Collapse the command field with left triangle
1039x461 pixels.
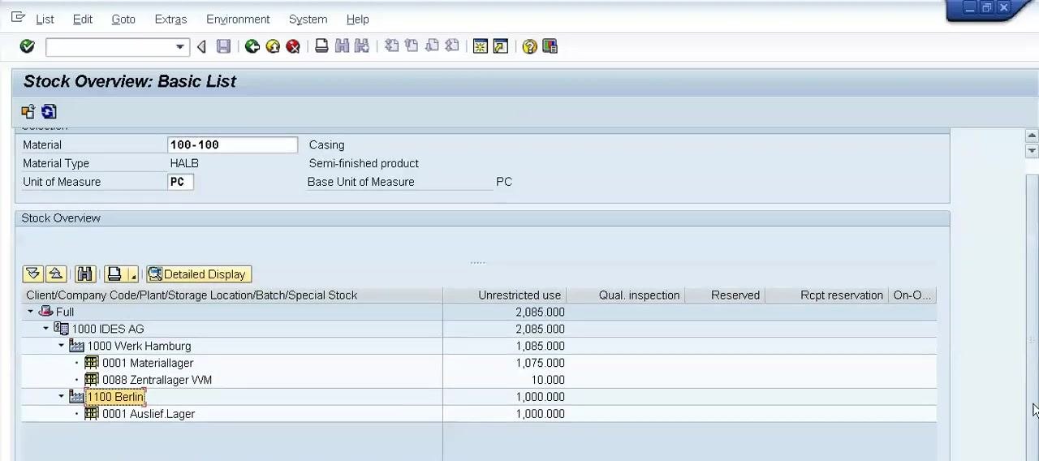[x=201, y=47]
